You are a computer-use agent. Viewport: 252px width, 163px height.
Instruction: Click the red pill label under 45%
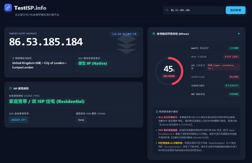(x=169, y=76)
